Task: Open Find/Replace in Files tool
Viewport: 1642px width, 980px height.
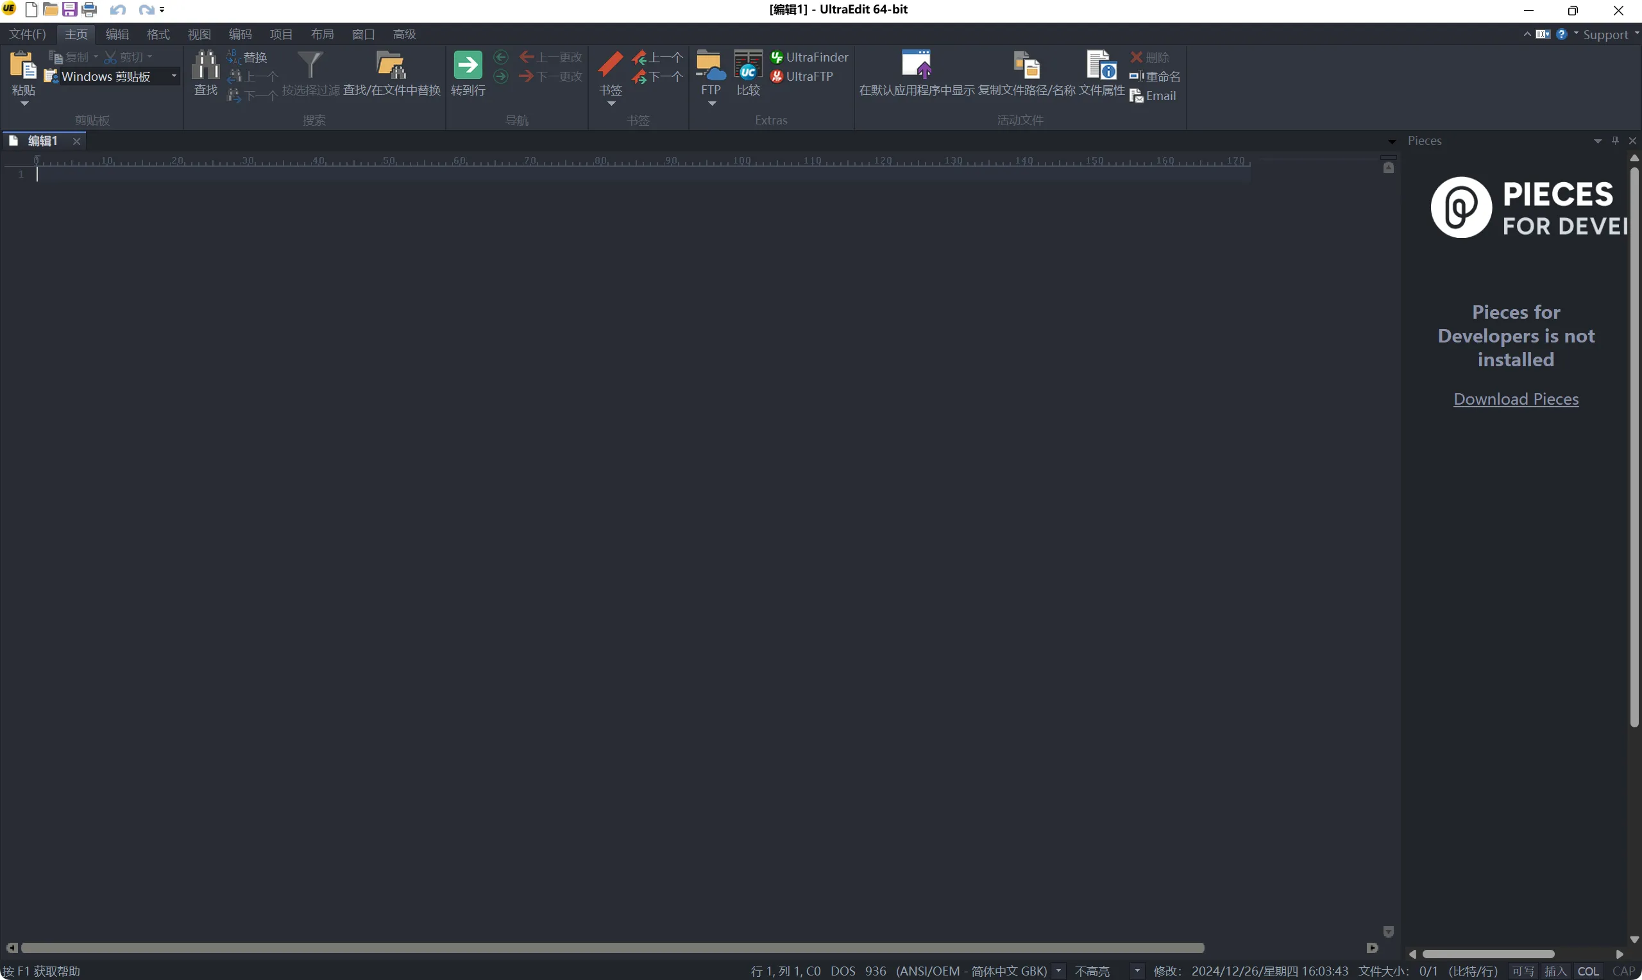Action: point(391,65)
